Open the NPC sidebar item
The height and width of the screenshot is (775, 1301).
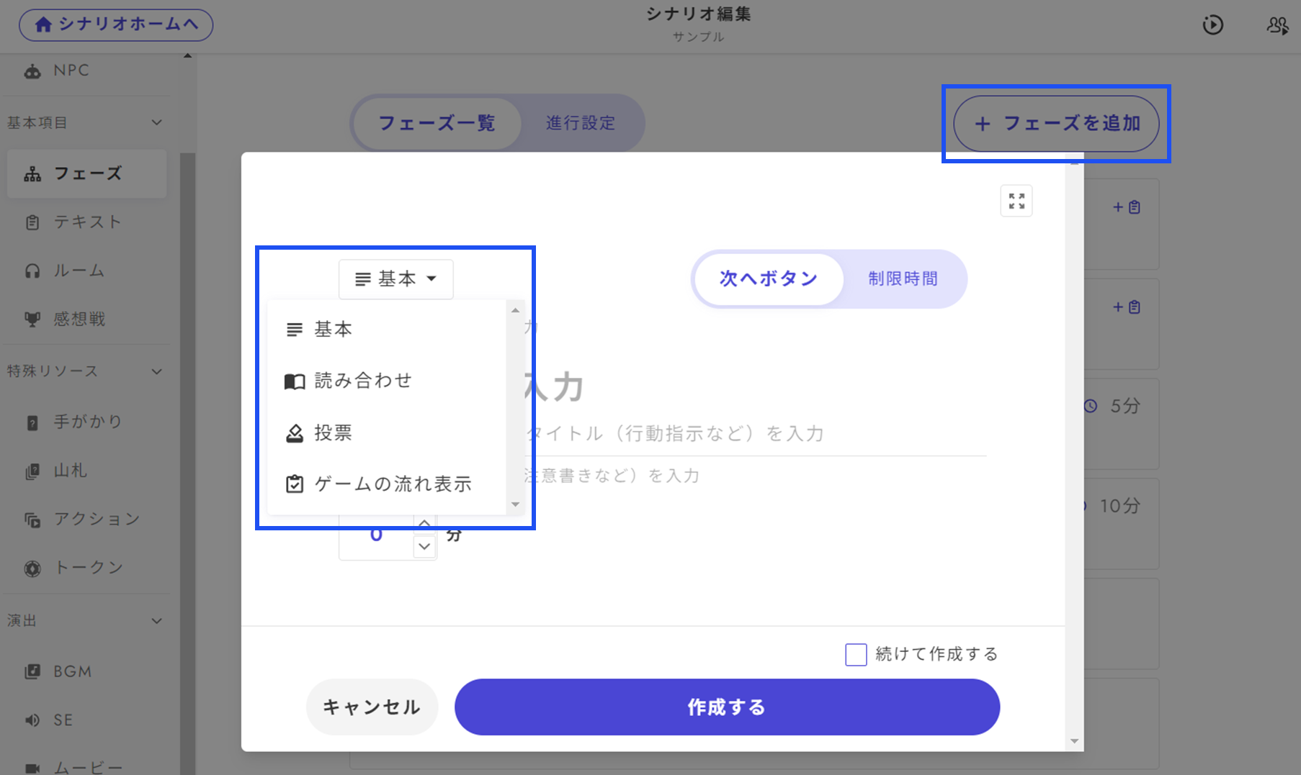(x=71, y=71)
